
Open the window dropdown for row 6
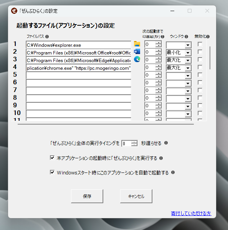188,84
